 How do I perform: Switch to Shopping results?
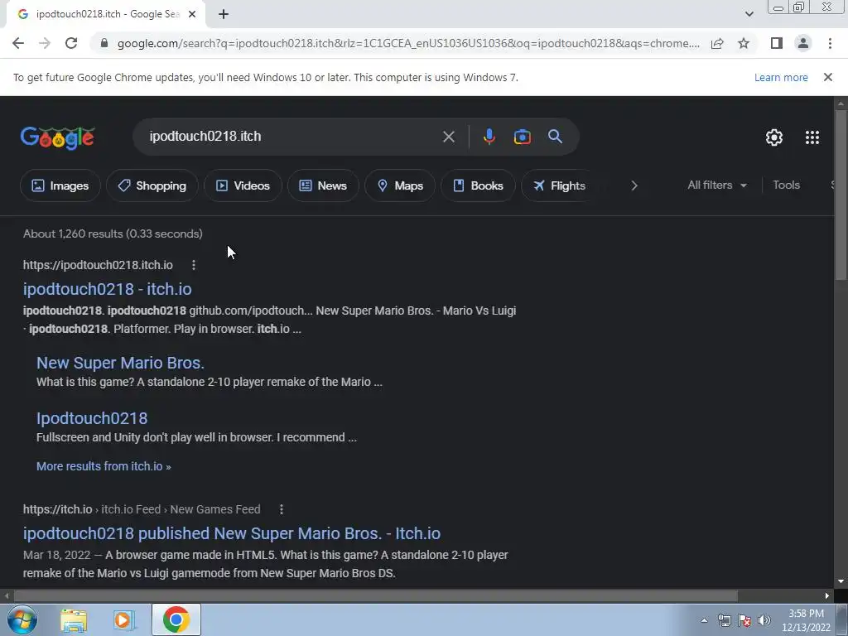pos(152,185)
